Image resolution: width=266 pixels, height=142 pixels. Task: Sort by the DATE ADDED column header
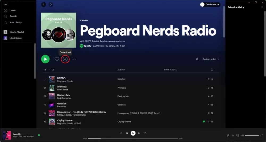(171, 70)
